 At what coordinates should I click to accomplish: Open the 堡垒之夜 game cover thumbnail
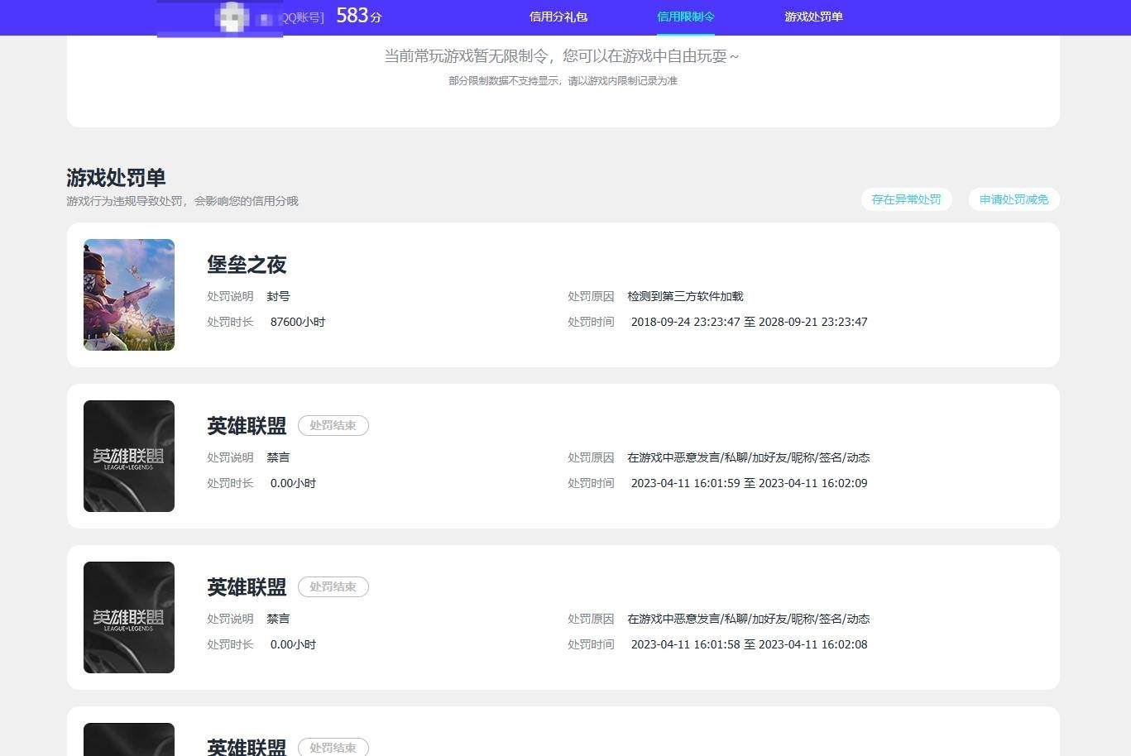[129, 294]
